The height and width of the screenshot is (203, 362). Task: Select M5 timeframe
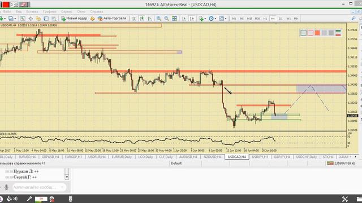(x=242, y=19)
